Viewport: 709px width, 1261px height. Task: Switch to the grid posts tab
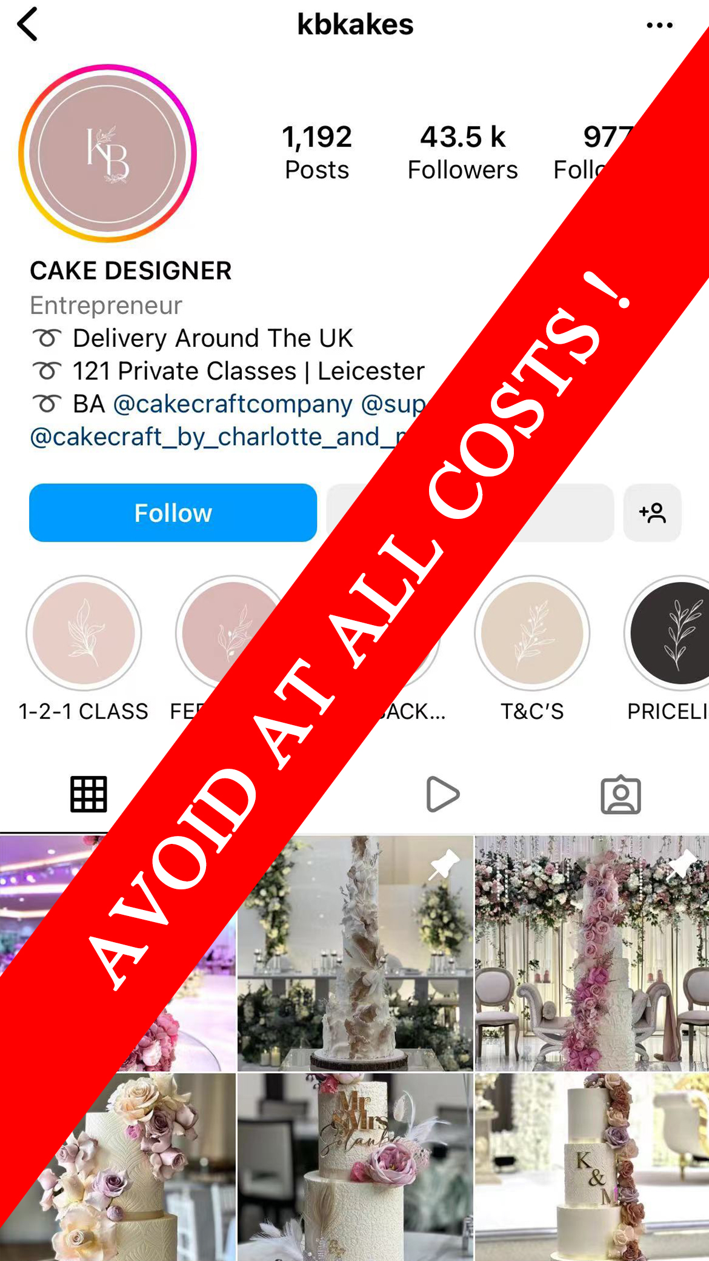88,794
